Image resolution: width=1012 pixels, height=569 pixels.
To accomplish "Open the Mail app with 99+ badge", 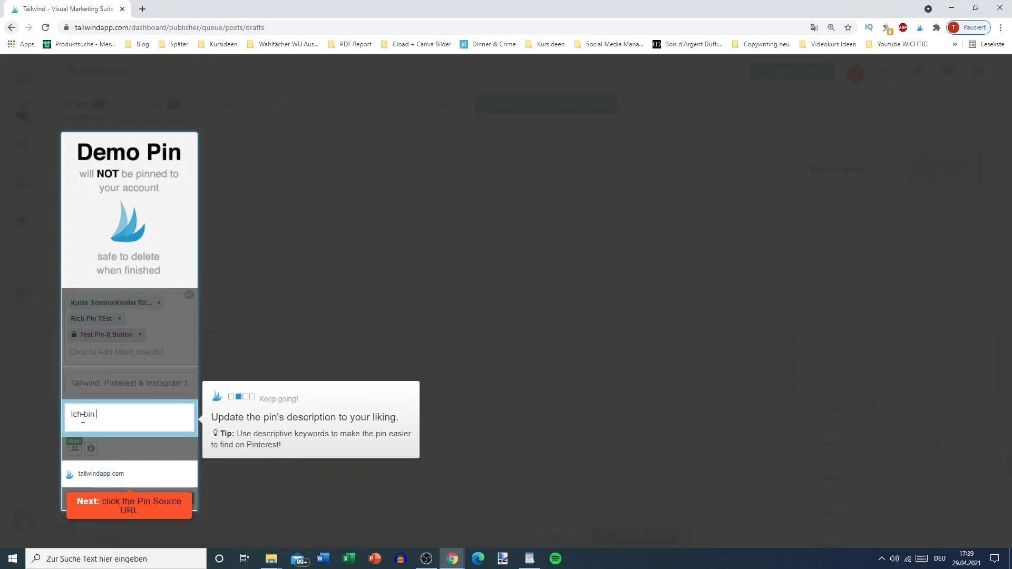I will click(x=299, y=559).
